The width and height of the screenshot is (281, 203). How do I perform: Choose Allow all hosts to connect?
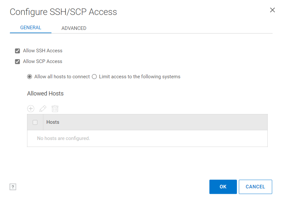[x=29, y=76]
